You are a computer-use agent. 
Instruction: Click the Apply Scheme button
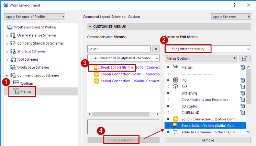coord(231,16)
